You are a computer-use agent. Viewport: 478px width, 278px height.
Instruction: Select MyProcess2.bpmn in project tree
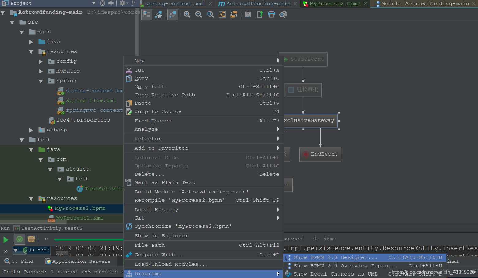(80, 208)
